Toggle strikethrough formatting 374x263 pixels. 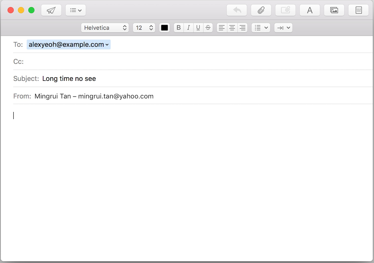click(208, 28)
